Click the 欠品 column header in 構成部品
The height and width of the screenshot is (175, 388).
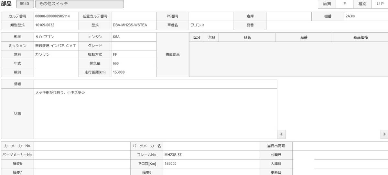(211, 37)
